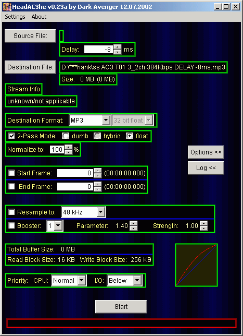Select the hybrid 2-pass radio option
243x336 pixels.
pos(97,136)
